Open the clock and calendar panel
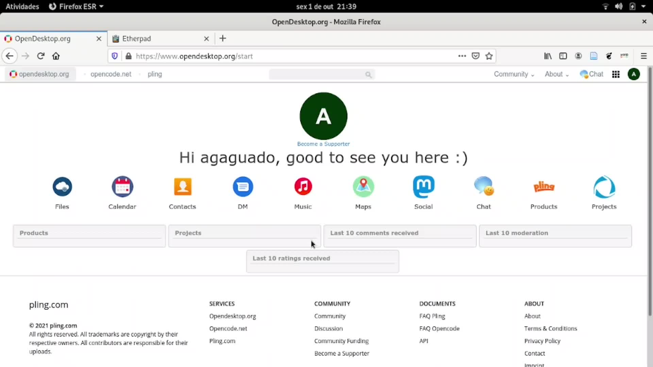The width and height of the screenshot is (653, 367). (326, 6)
